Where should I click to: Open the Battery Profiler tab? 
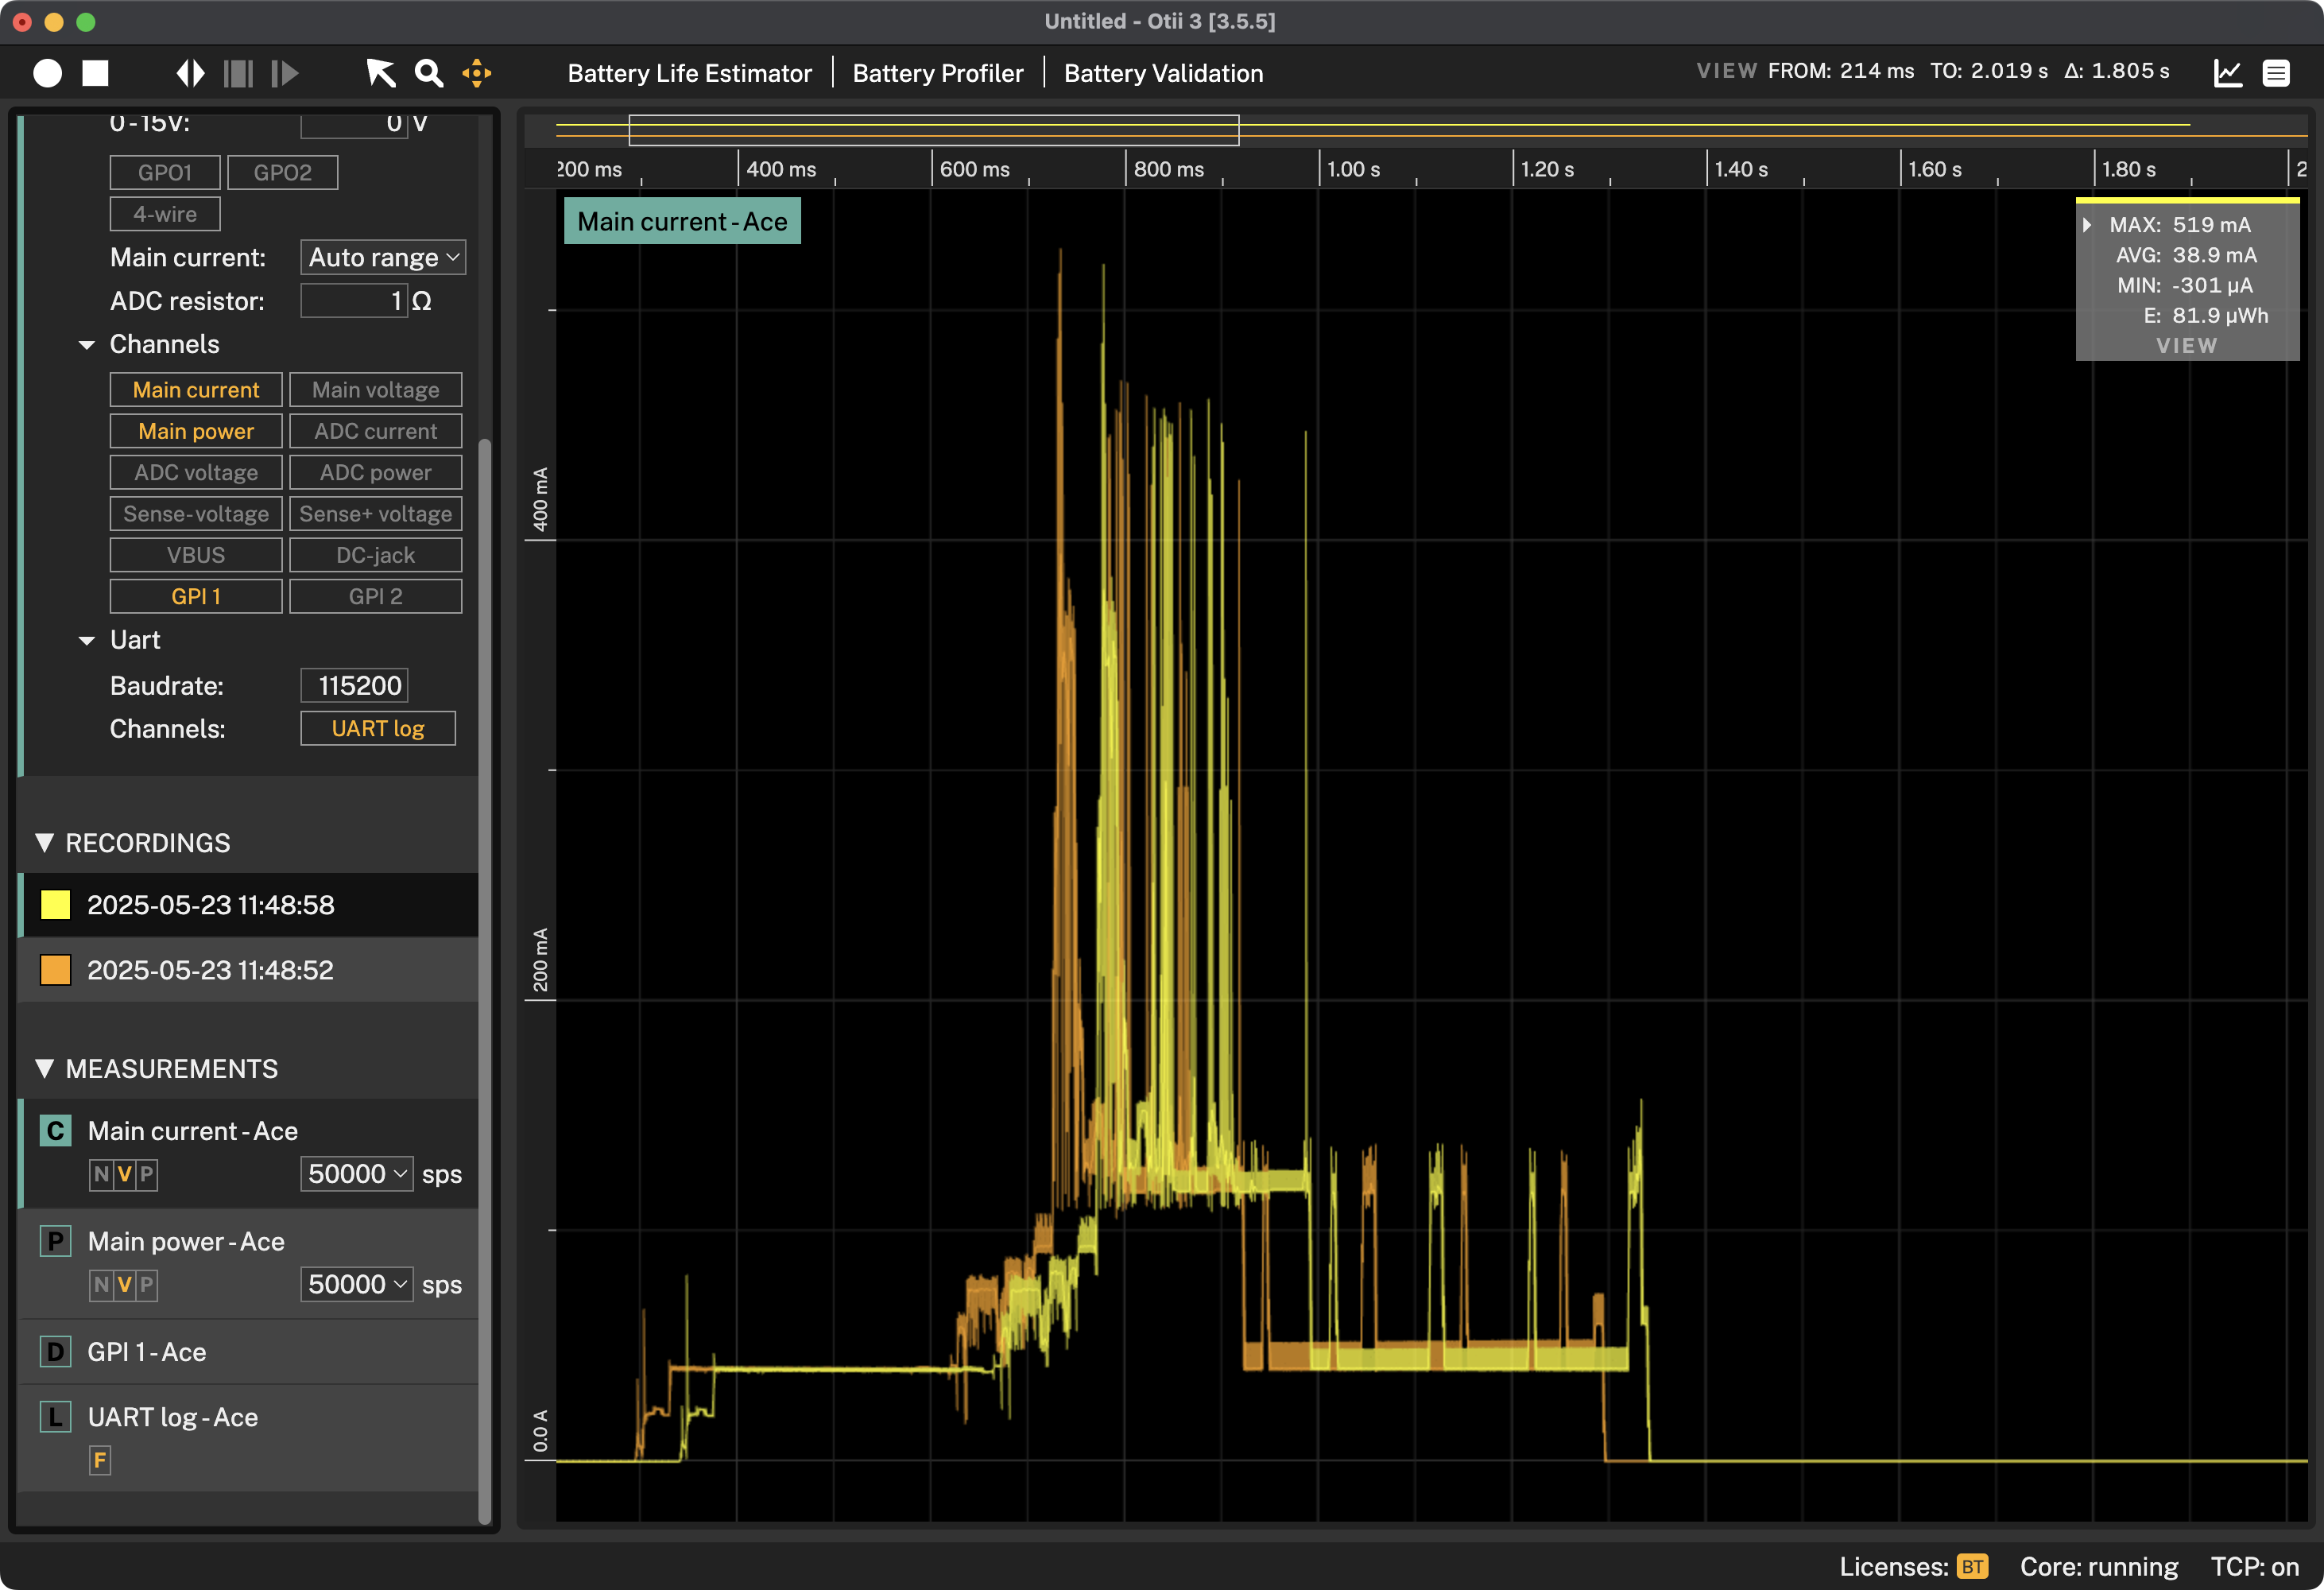pyautogui.click(x=937, y=73)
